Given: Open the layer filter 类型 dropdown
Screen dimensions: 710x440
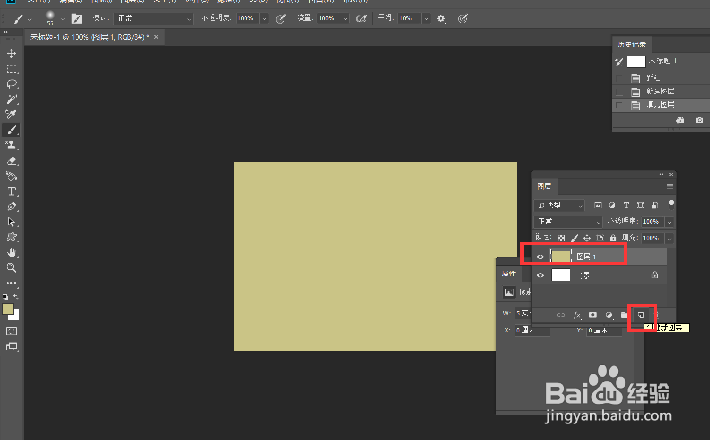Looking at the screenshot, I should click(x=560, y=205).
